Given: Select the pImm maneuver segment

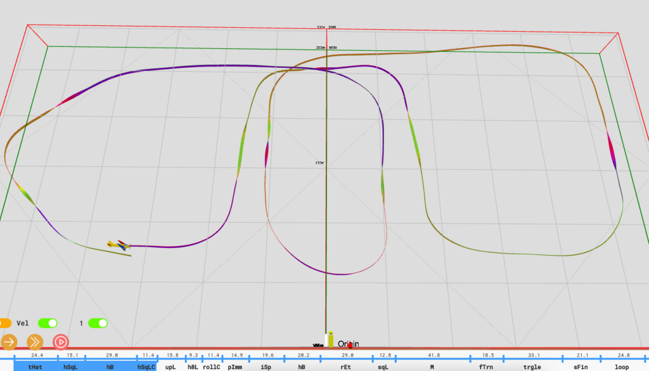Looking at the screenshot, I should click(235, 367).
